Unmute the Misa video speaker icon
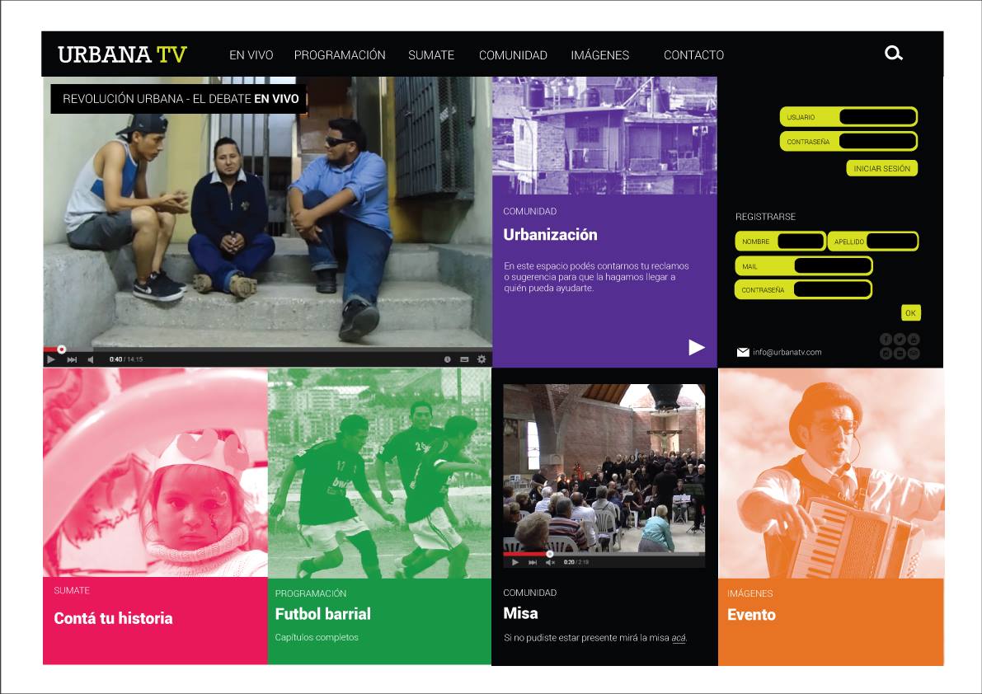The height and width of the screenshot is (694, 982). pyautogui.click(x=551, y=562)
